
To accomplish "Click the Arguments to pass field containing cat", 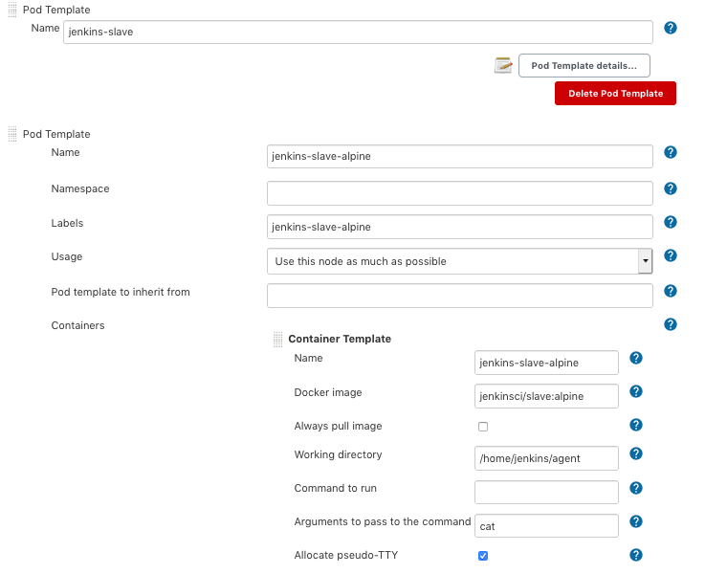I will tap(546, 526).
